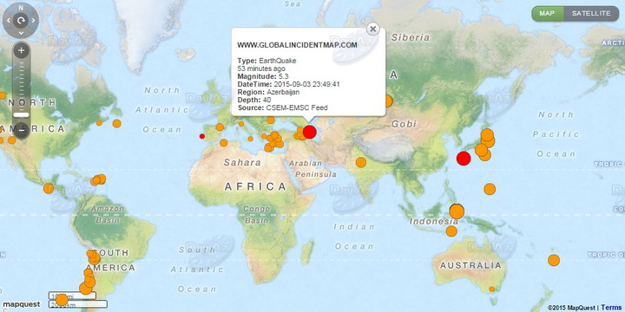Pan map north with the compass up arrow
This screenshot has height=312, width=625.
[x=21, y=8]
